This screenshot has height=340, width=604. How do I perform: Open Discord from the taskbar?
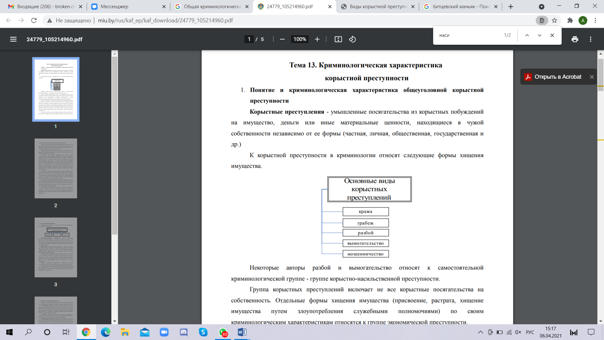[x=183, y=332]
